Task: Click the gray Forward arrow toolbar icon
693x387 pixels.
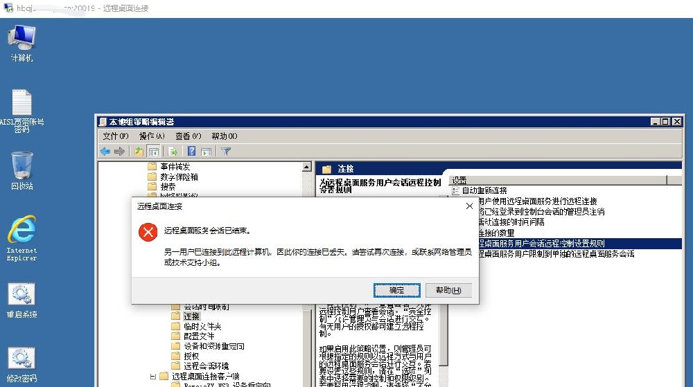Action: pos(119,152)
